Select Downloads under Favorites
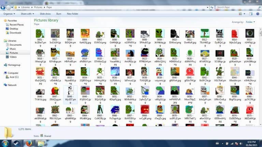This screenshot has width=262, height=147. point(15,33)
